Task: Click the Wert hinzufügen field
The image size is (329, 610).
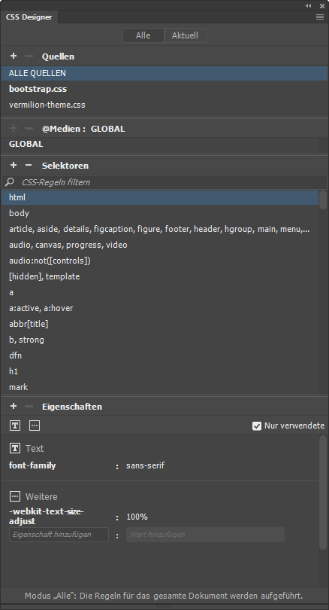Action: click(205, 535)
